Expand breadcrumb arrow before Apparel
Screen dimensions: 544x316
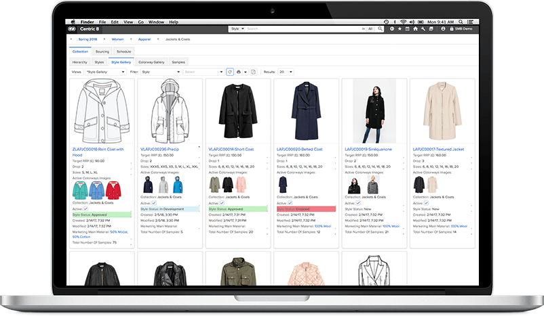click(131, 39)
